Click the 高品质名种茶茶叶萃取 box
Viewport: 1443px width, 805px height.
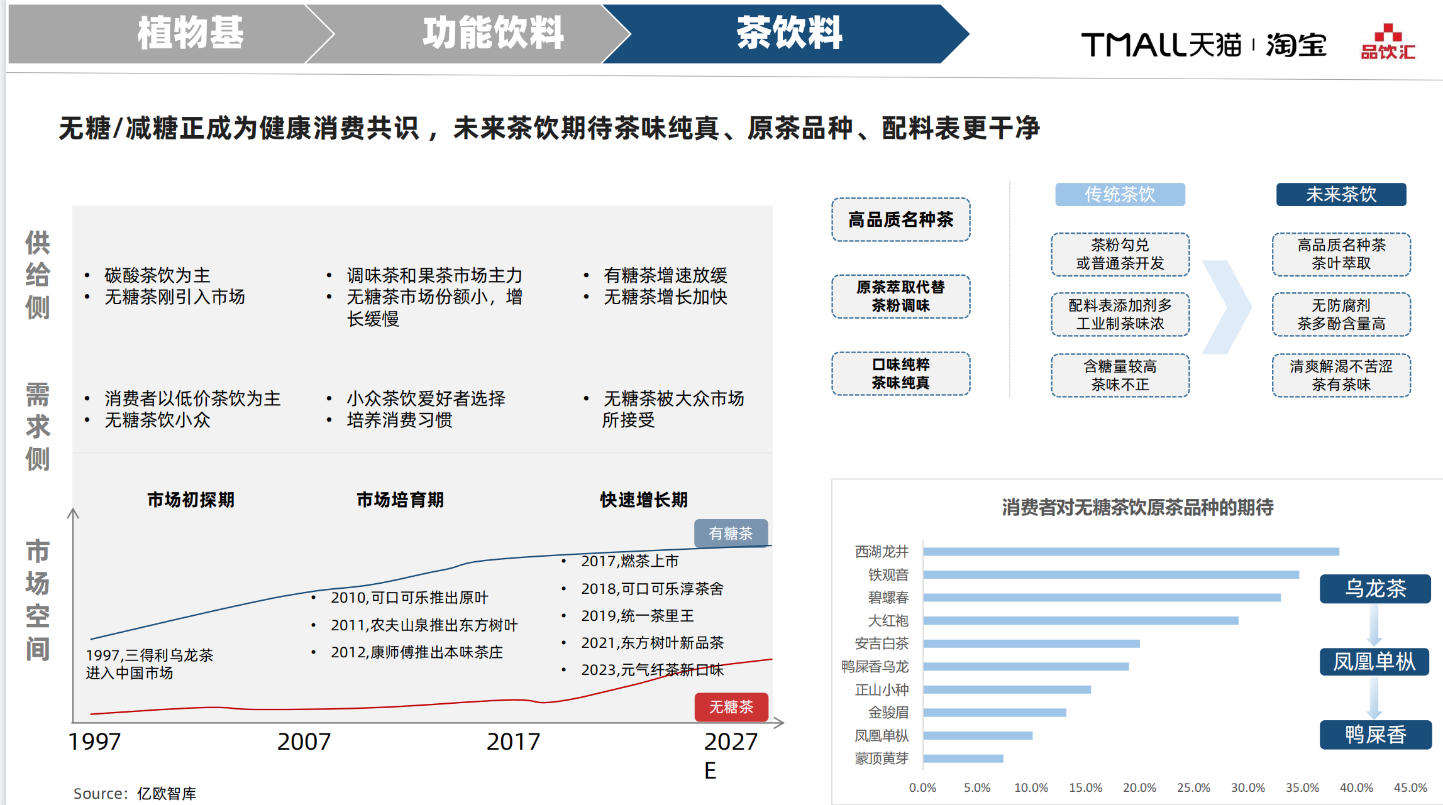(x=1341, y=254)
